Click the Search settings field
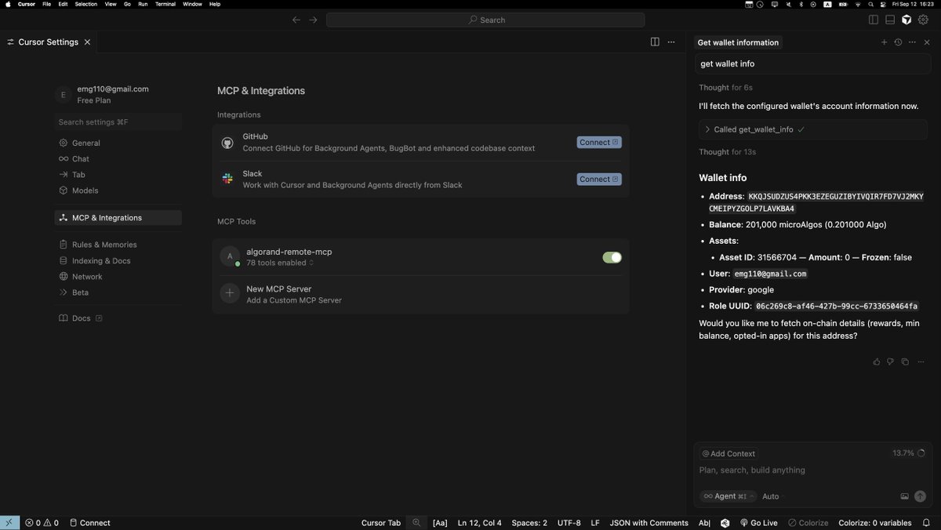 [118, 122]
